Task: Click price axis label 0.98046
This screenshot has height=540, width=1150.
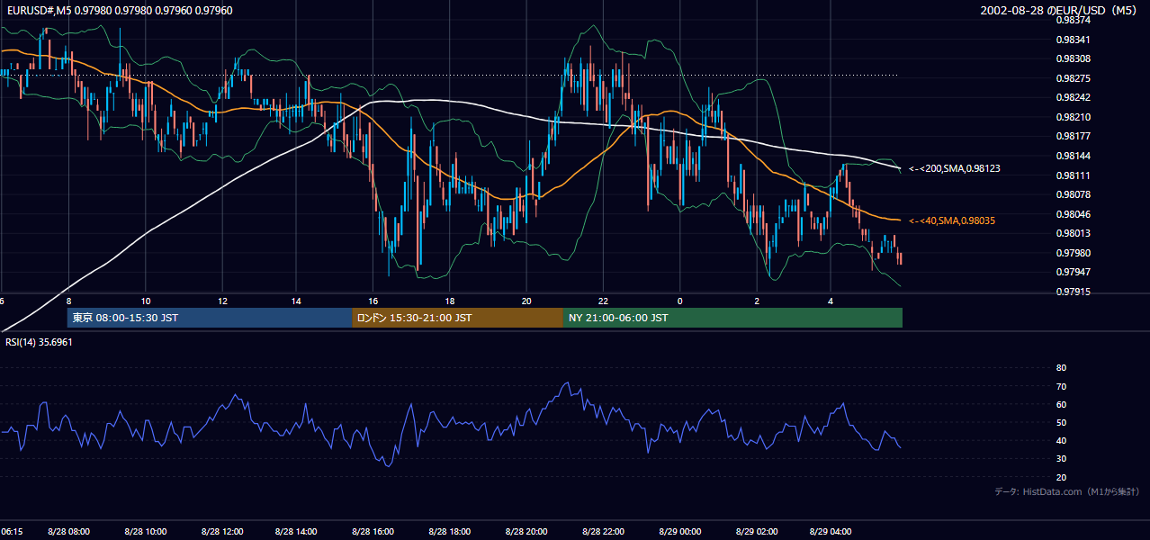Action: pyautogui.click(x=1072, y=214)
